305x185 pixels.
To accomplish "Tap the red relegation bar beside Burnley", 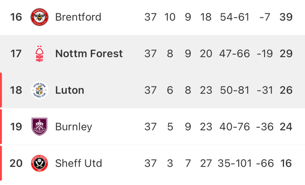I will pyautogui.click(x=1, y=127).
